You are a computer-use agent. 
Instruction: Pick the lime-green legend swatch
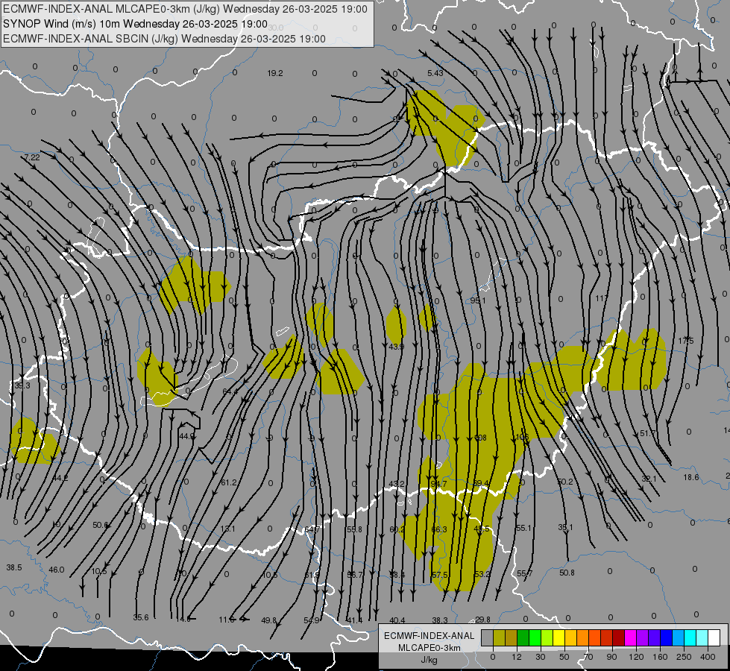click(x=547, y=637)
